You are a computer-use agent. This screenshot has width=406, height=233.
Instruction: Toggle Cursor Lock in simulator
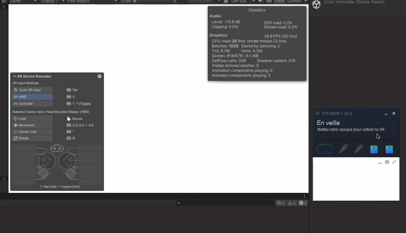point(32,132)
